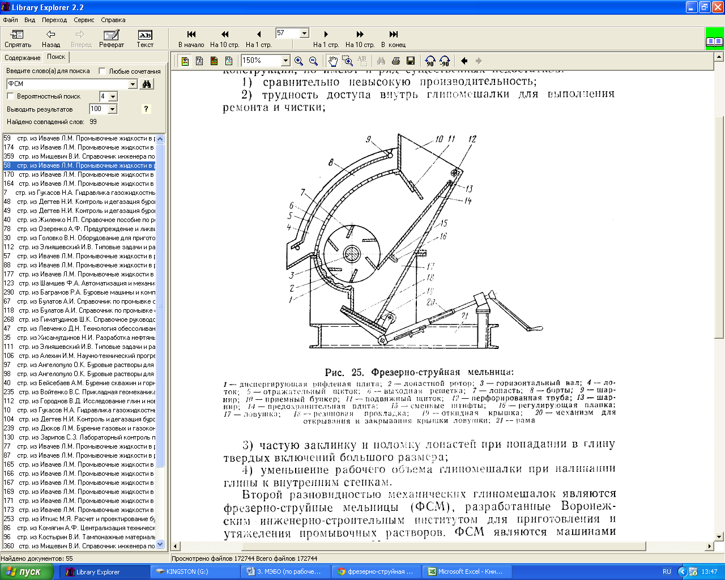725x580 pixels.
Task: Select the dark colored page display mode icon
Action: [214, 61]
